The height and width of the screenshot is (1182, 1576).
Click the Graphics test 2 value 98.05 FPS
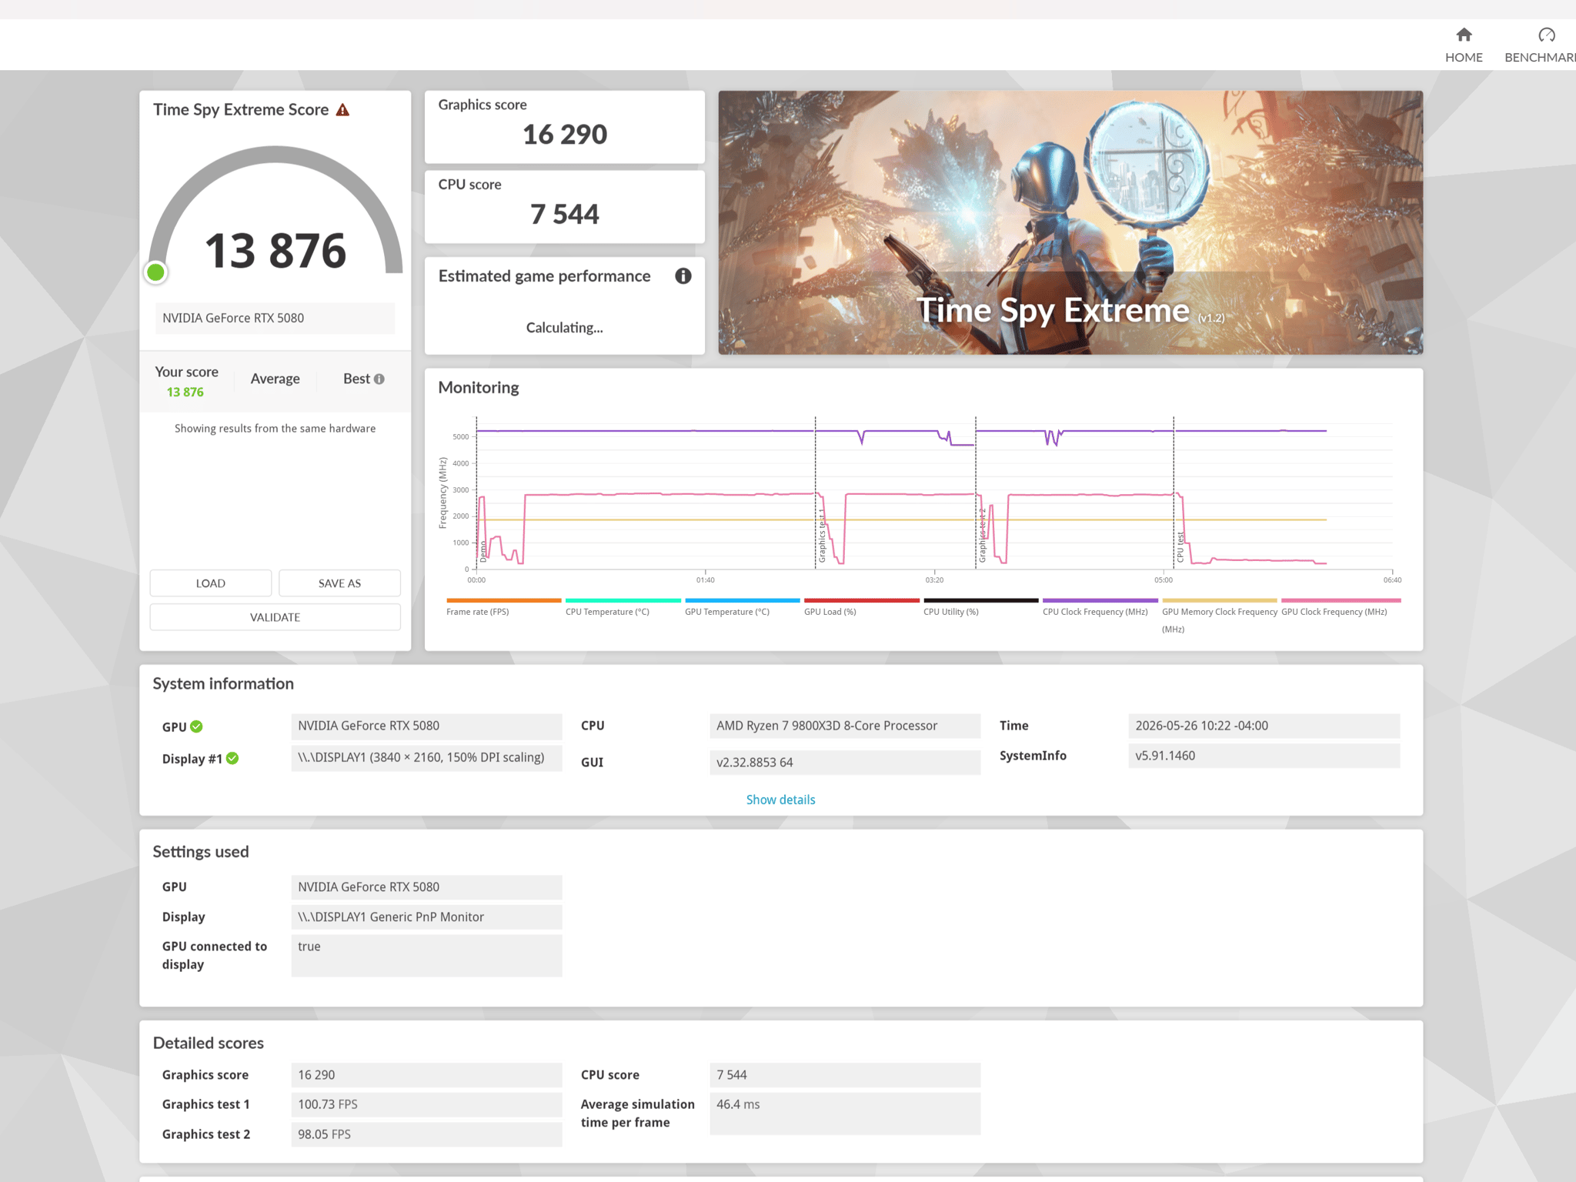(x=426, y=1134)
